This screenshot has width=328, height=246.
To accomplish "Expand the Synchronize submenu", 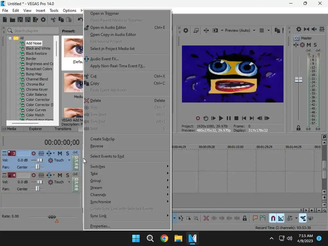I will 127,202.
